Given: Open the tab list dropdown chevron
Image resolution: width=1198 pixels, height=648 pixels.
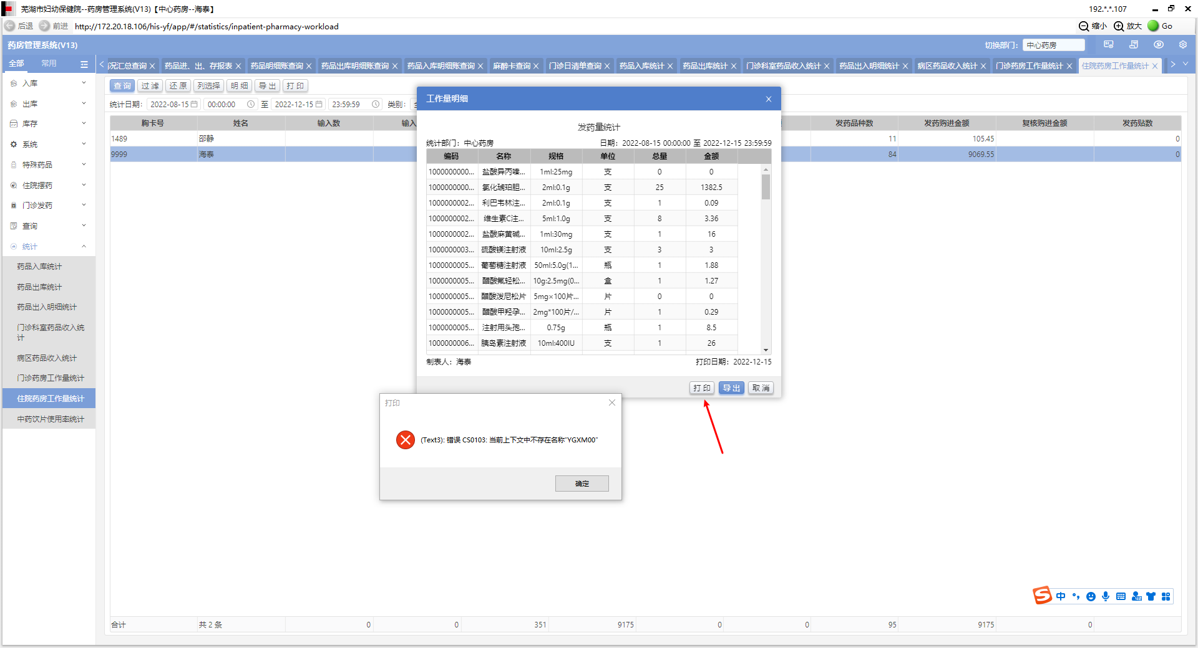Looking at the screenshot, I should pos(1186,64).
